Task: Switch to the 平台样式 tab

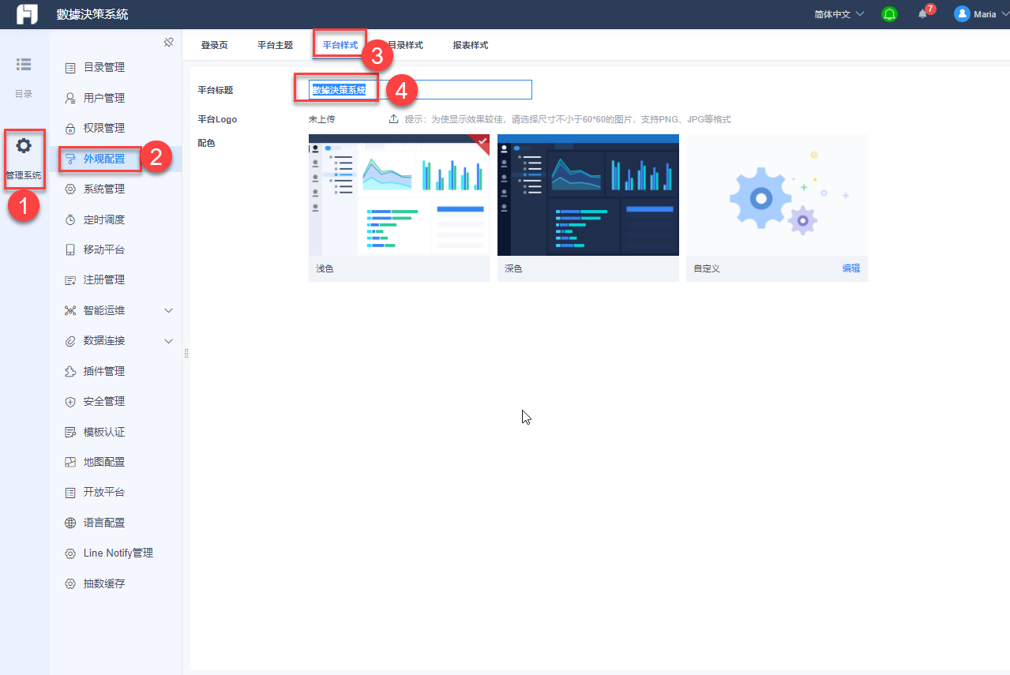Action: click(340, 45)
